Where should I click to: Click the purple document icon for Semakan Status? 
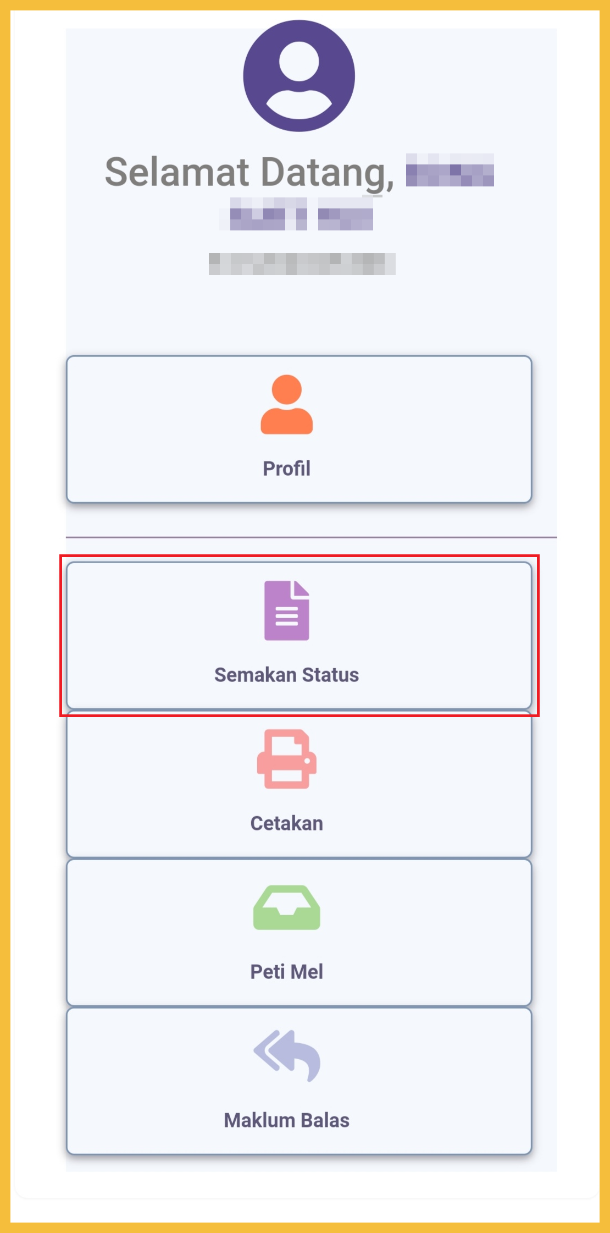(286, 610)
